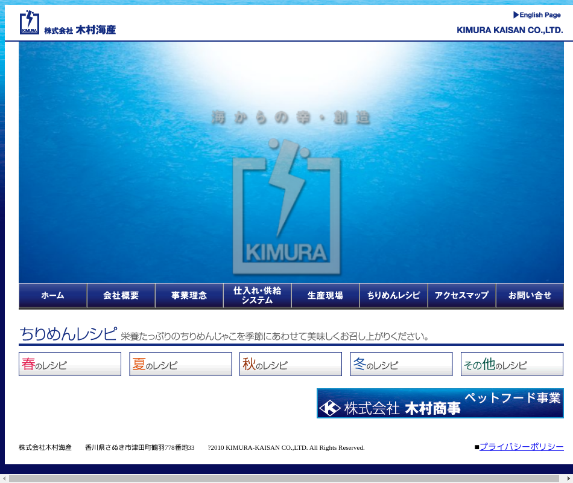This screenshot has width=573, height=483.
Task: Open the English Page link
Action: (537, 15)
